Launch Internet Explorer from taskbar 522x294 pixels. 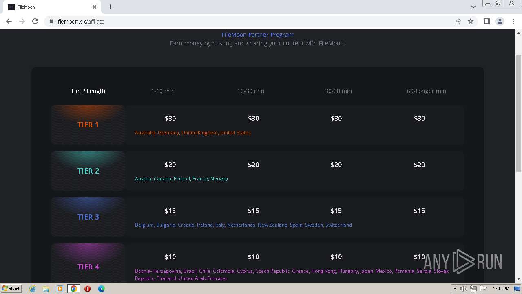click(x=33, y=289)
